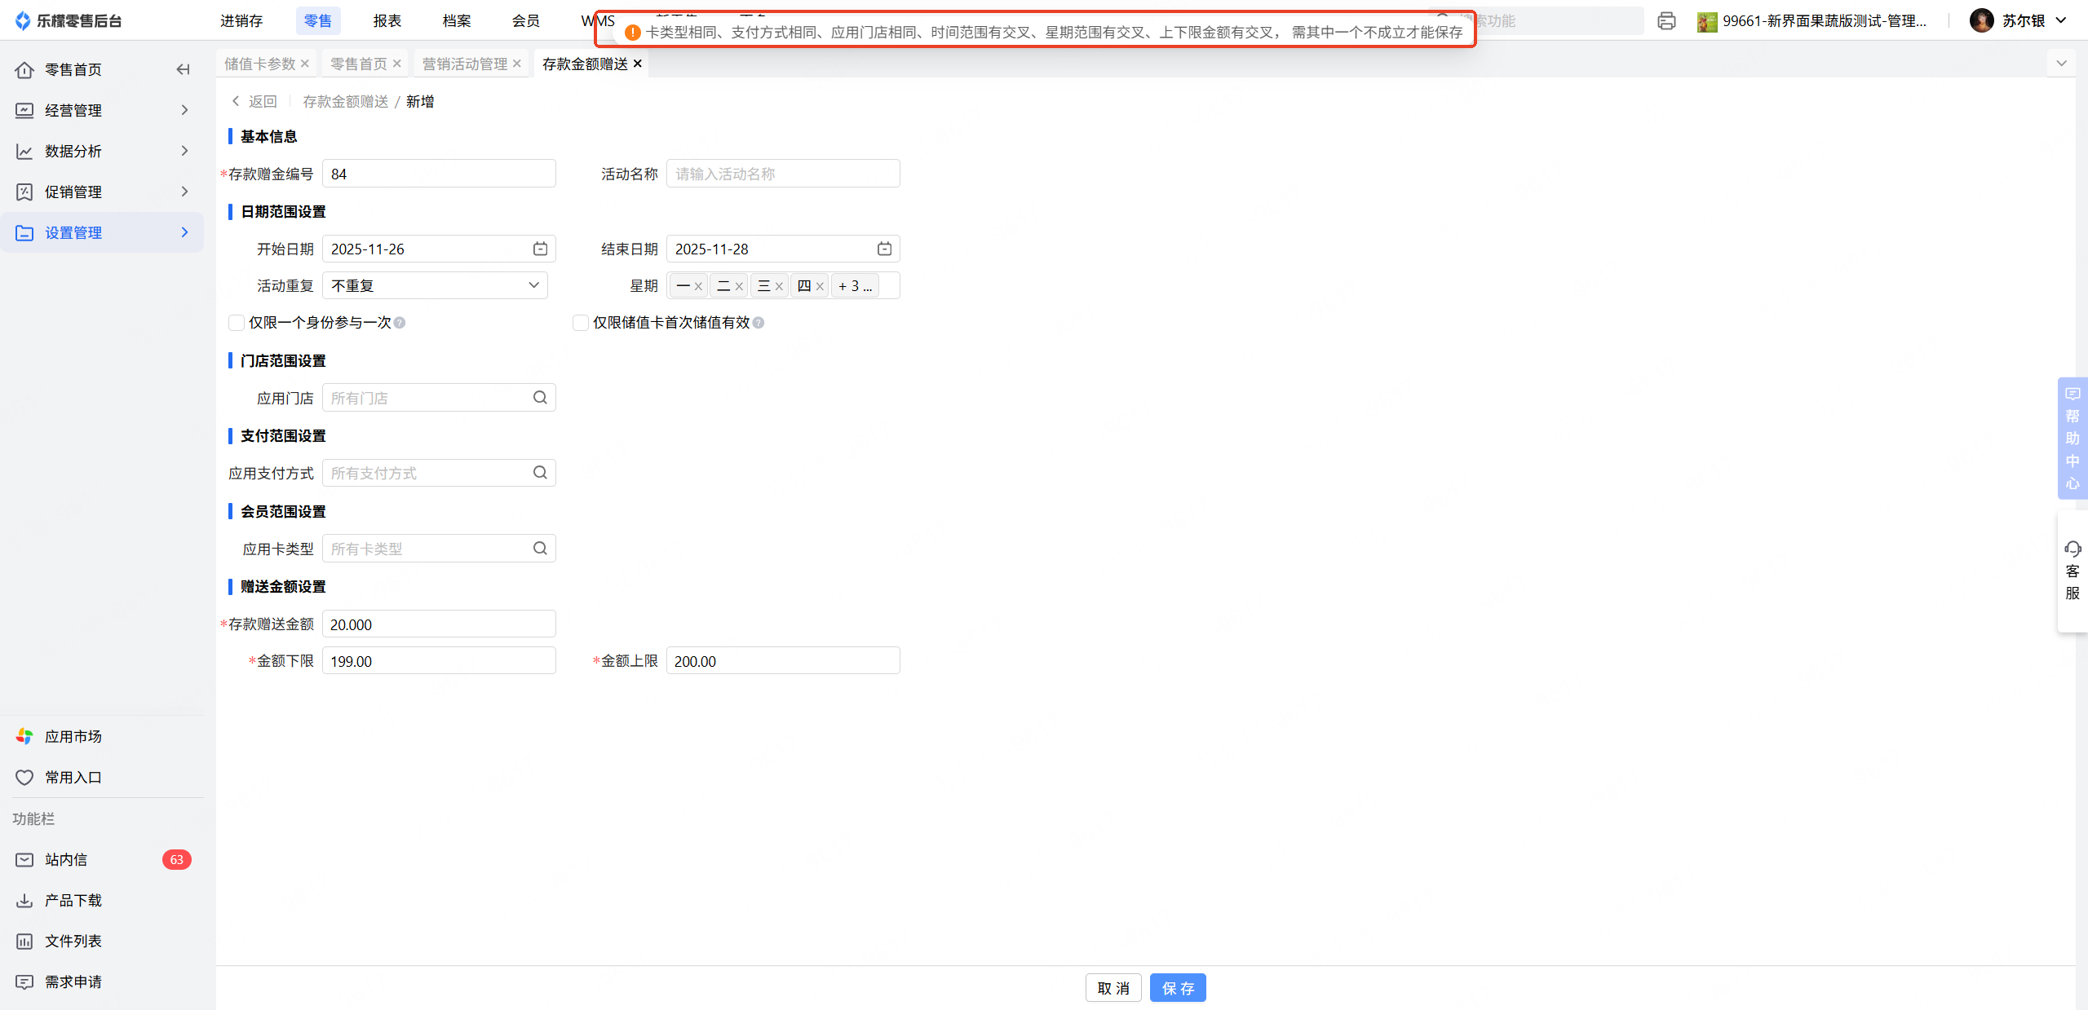This screenshot has width=2088, height=1010.
Task: Enable 仅限一个身份参与一次 checkbox
Action: 237,323
